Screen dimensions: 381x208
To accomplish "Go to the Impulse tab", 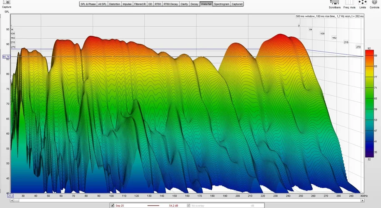I will 127,4.
